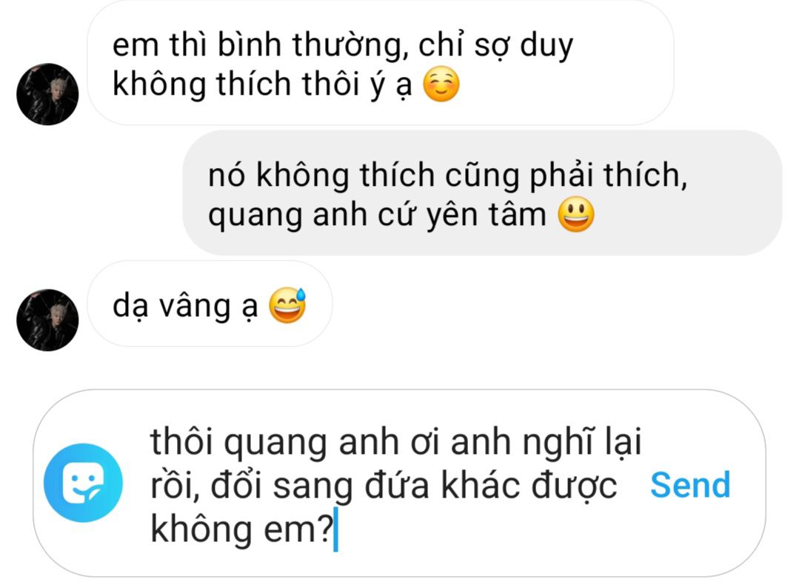Screen dimensions: 799x585
Task: Select the 'dạ vâng ạ' message bubble
Action: (210, 304)
